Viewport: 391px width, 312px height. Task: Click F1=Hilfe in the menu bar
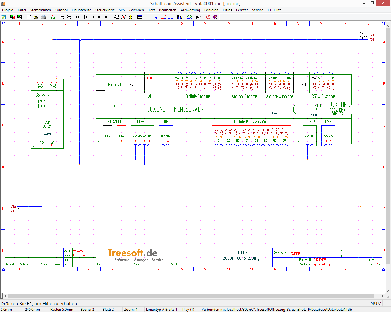[x=274, y=10]
